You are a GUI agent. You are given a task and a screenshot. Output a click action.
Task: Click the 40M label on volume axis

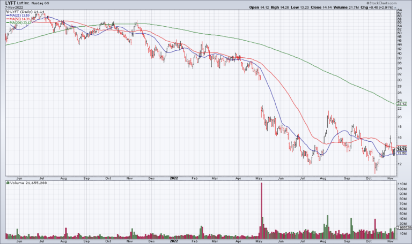(402, 218)
